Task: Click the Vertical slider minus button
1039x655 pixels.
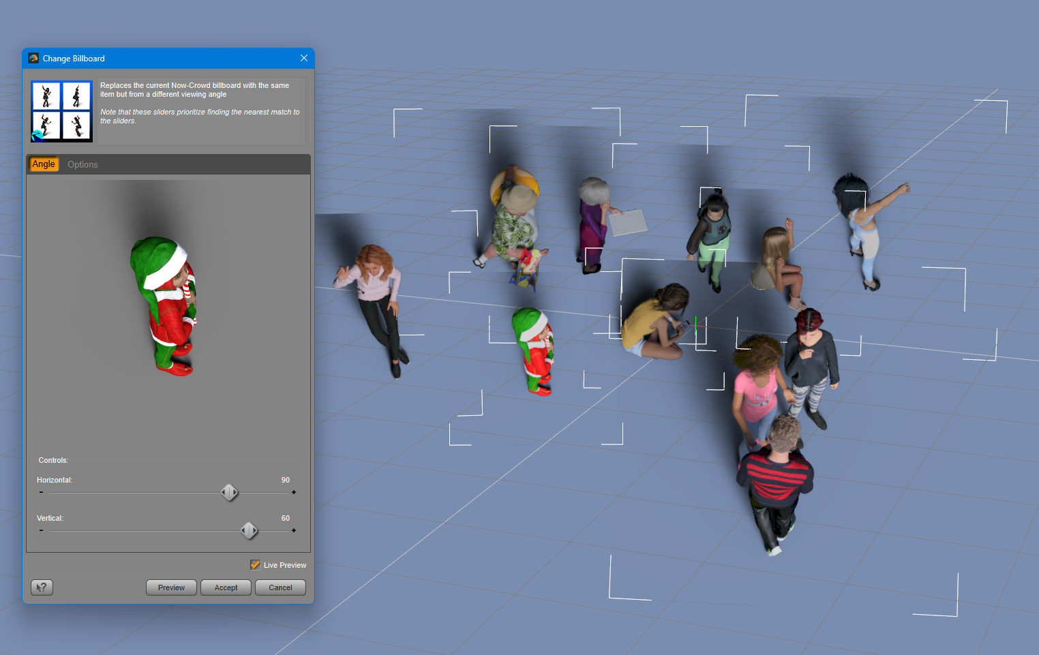Action: coord(42,530)
